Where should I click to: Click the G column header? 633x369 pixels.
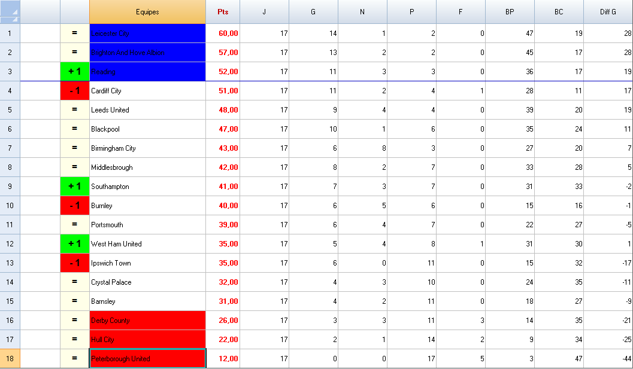pyautogui.click(x=313, y=12)
